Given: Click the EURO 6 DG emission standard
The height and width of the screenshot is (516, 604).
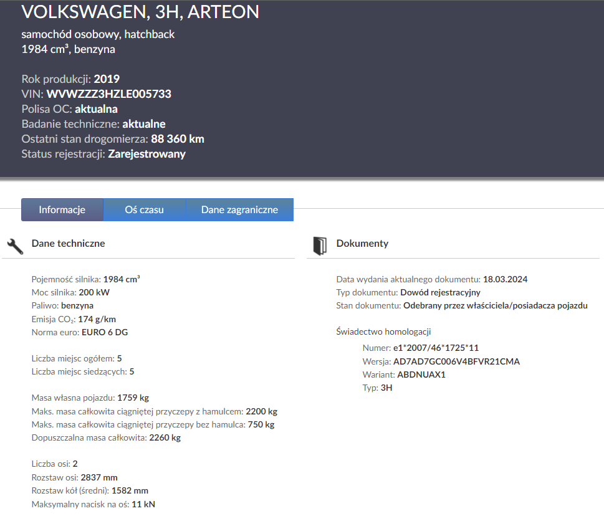Looking at the screenshot, I should pyautogui.click(x=105, y=332).
